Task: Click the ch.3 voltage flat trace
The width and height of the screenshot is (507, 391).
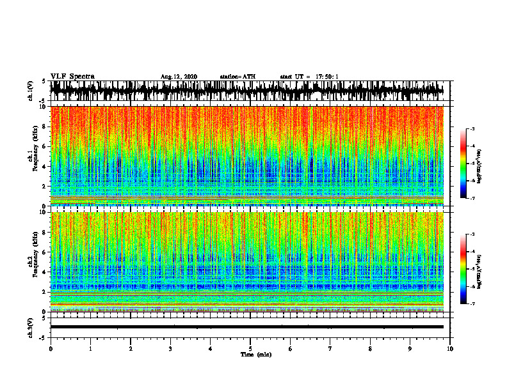Action: 247,327
